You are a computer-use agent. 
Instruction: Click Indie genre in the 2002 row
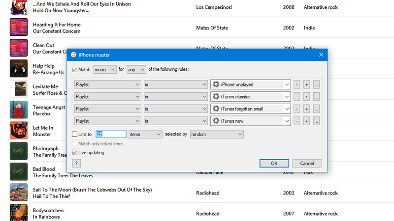pyautogui.click(x=309, y=28)
